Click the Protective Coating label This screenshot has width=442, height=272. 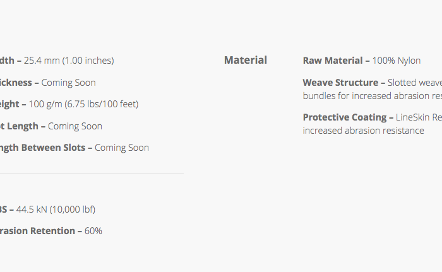344,117
